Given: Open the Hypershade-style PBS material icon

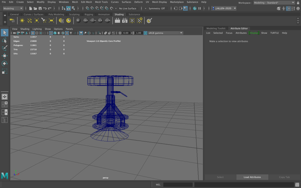Looking at the screenshot, I should pos(86,21).
